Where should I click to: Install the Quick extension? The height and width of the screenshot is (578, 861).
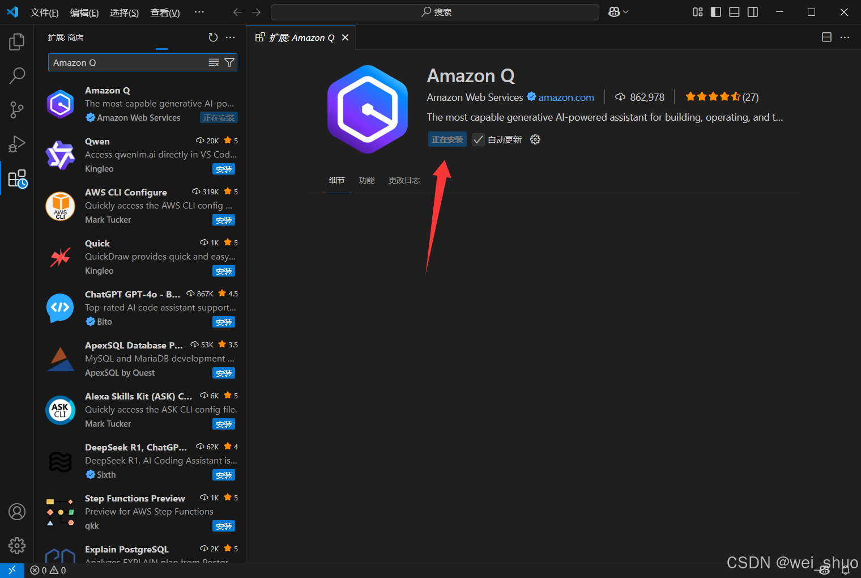224,271
